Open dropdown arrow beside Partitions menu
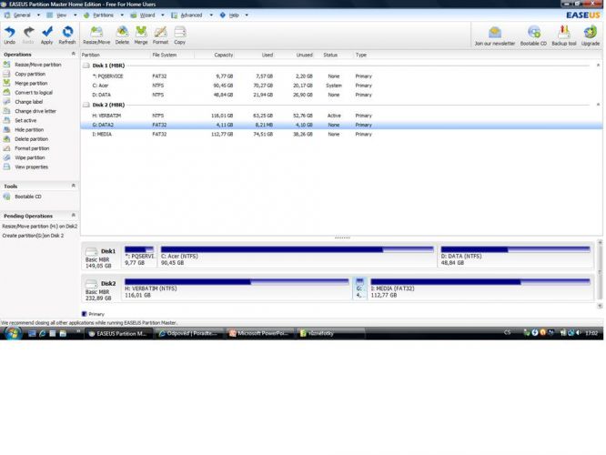The width and height of the screenshot is (606, 455). [122, 15]
